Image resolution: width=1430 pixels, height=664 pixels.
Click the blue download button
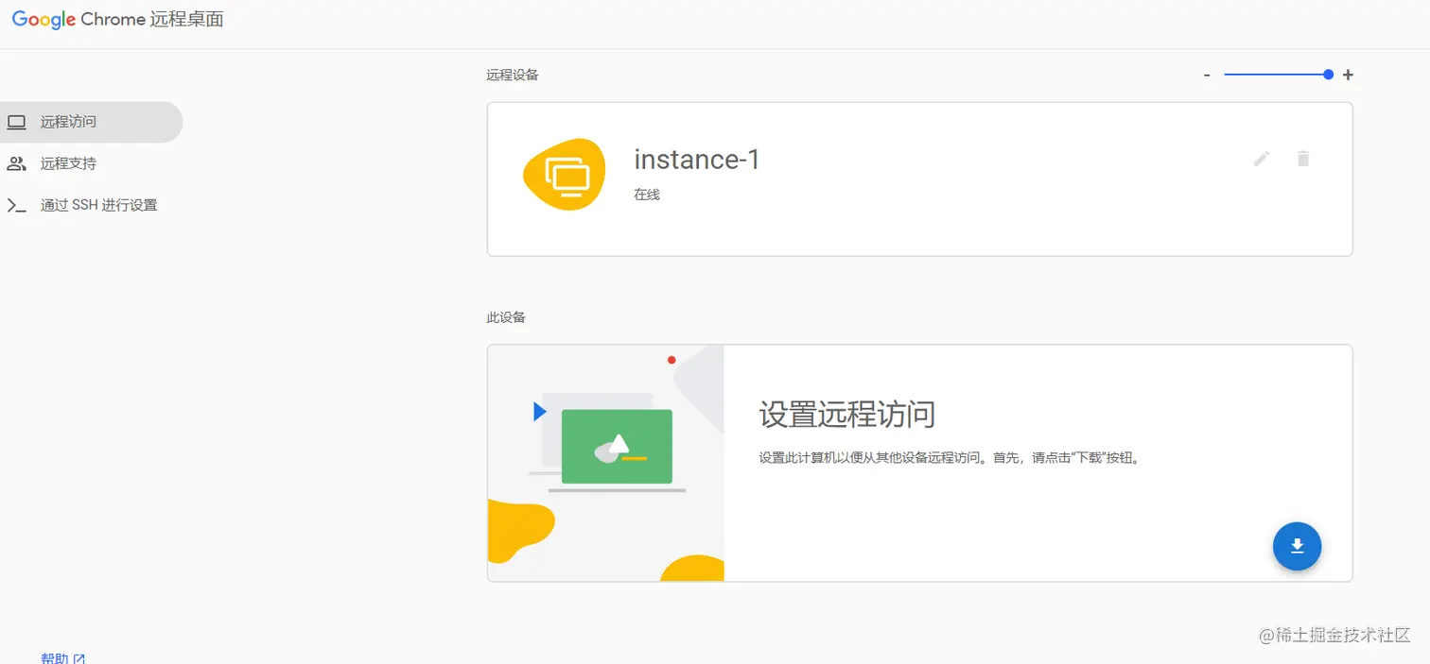(x=1297, y=546)
